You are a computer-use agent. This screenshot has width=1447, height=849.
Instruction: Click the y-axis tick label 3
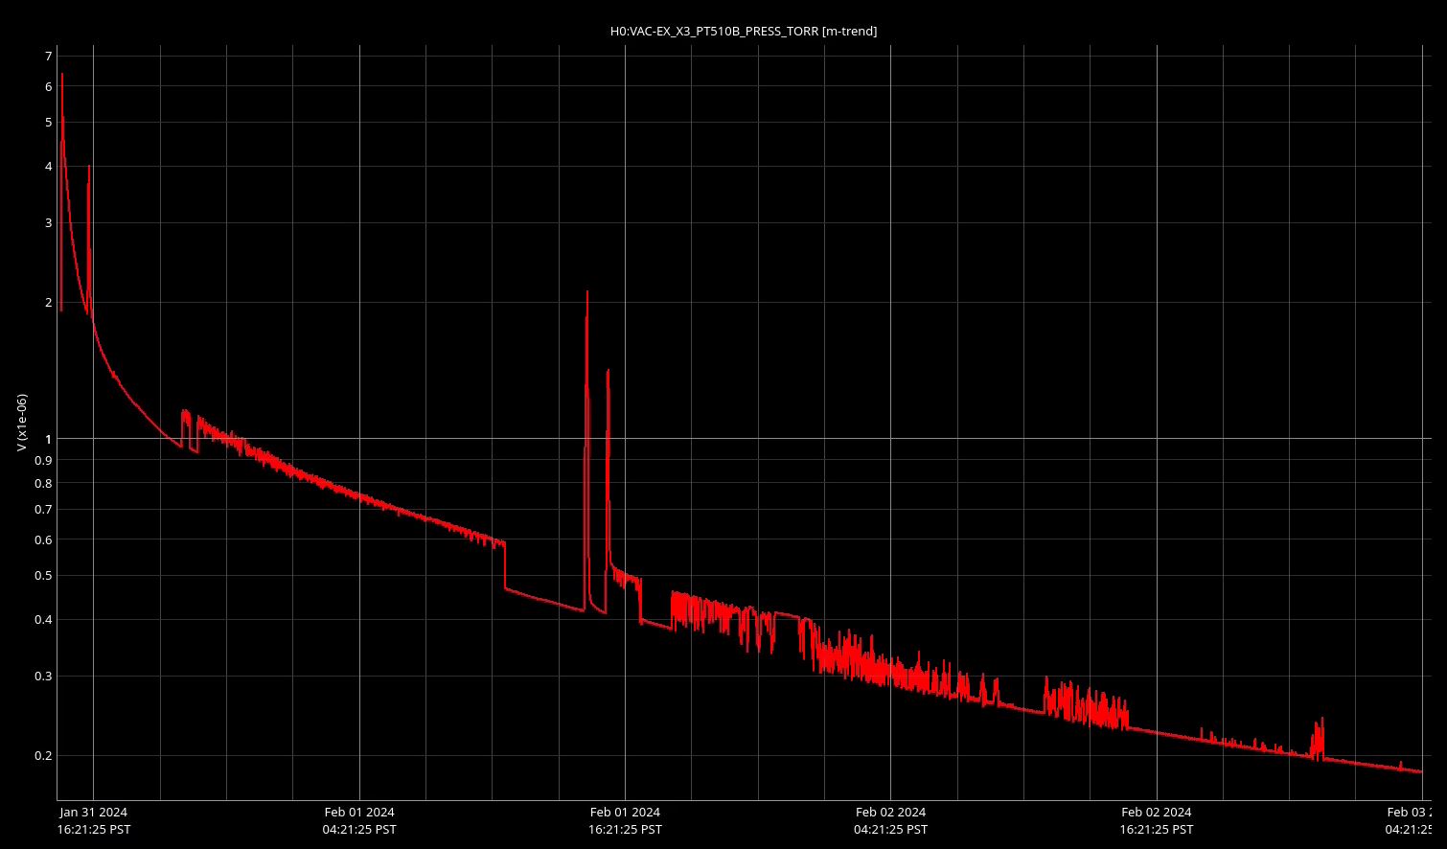pos(47,222)
